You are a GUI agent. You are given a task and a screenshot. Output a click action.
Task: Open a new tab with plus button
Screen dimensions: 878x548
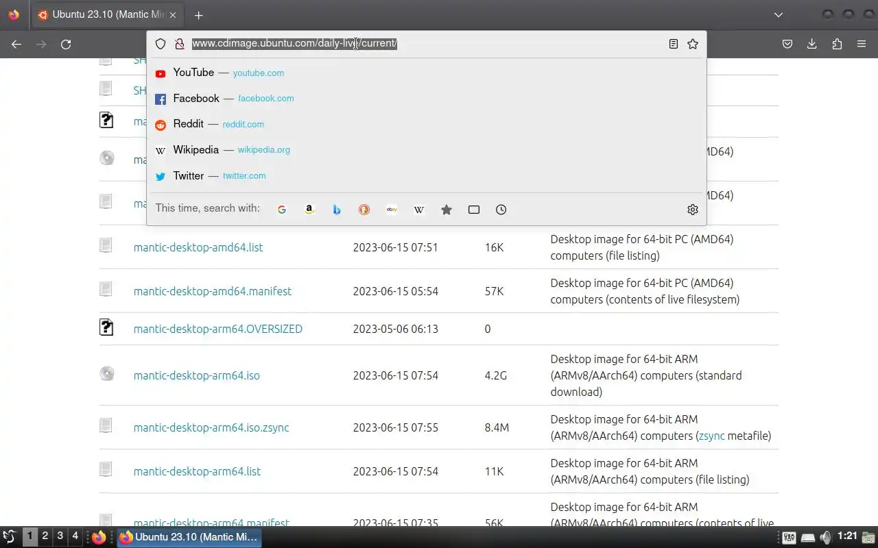pos(198,15)
